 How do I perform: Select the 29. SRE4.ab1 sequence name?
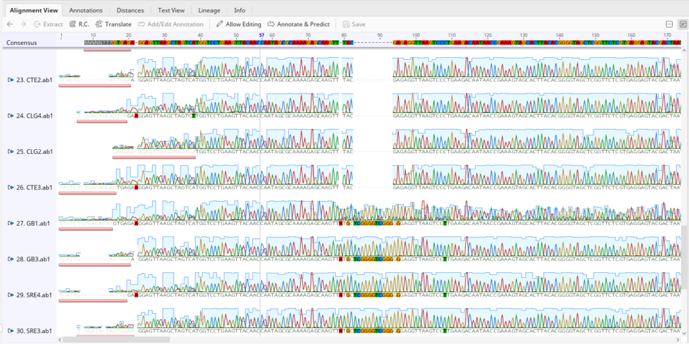pyautogui.click(x=34, y=295)
